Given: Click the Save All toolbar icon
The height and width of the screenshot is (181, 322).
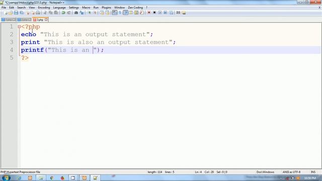Looking at the screenshot, I should (22, 13).
